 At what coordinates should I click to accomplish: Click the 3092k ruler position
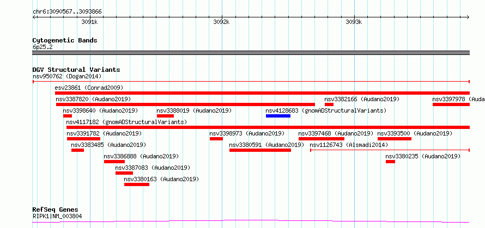coord(222,22)
